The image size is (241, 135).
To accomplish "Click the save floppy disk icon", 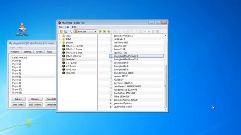I will (x=66, y=31).
